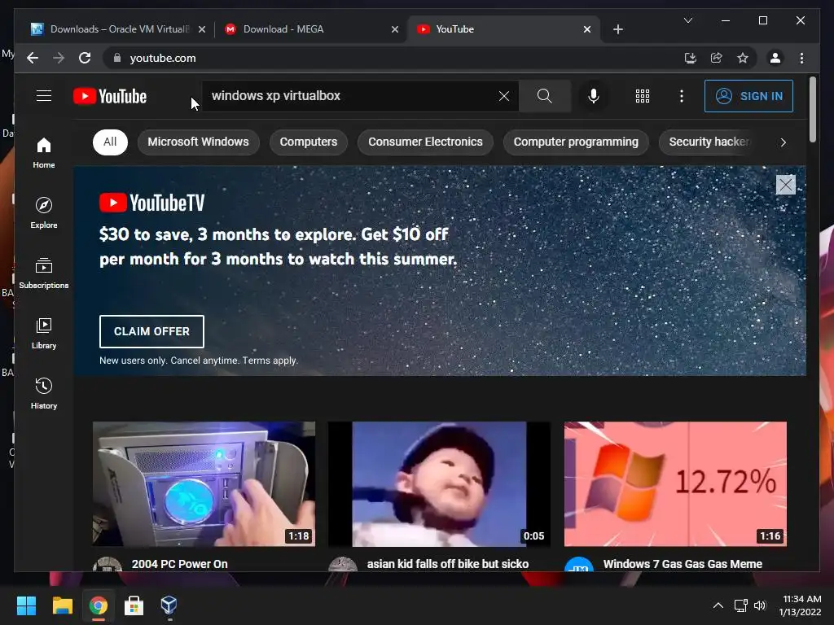
Task: Click the CLAIM OFFER button
Action: [151, 331]
